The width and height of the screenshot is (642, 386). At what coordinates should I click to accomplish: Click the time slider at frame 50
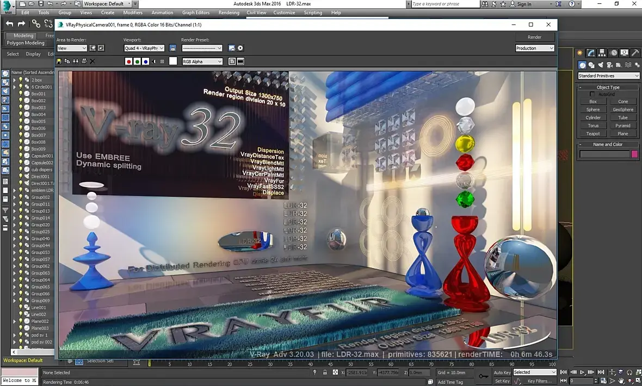pyautogui.click(x=350, y=364)
